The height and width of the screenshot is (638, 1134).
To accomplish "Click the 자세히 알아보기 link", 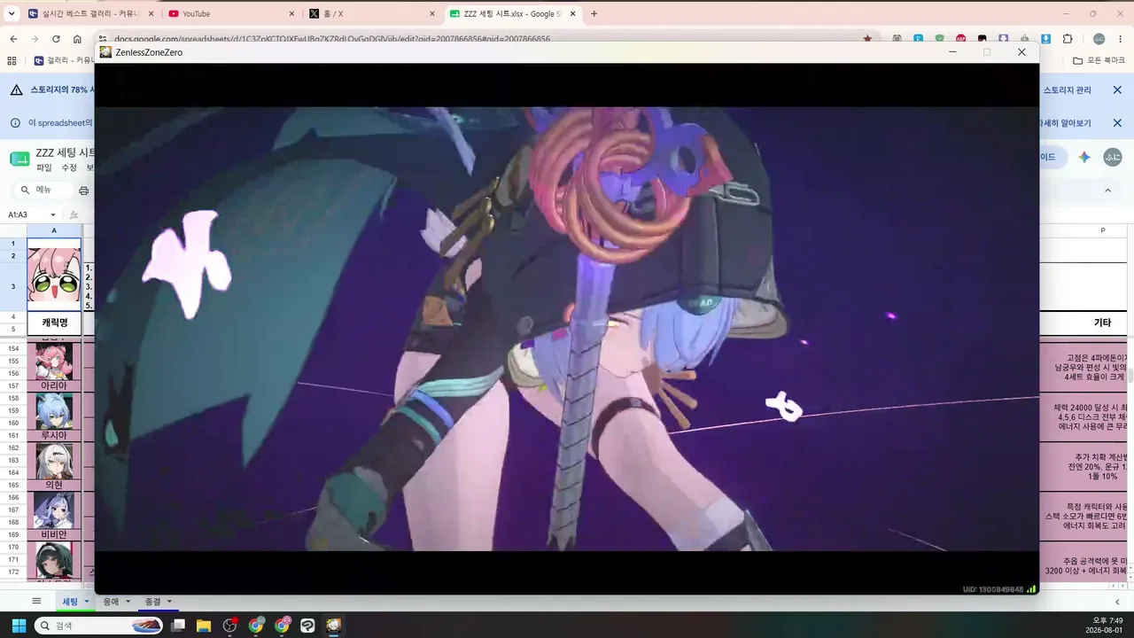I will click(x=1066, y=123).
